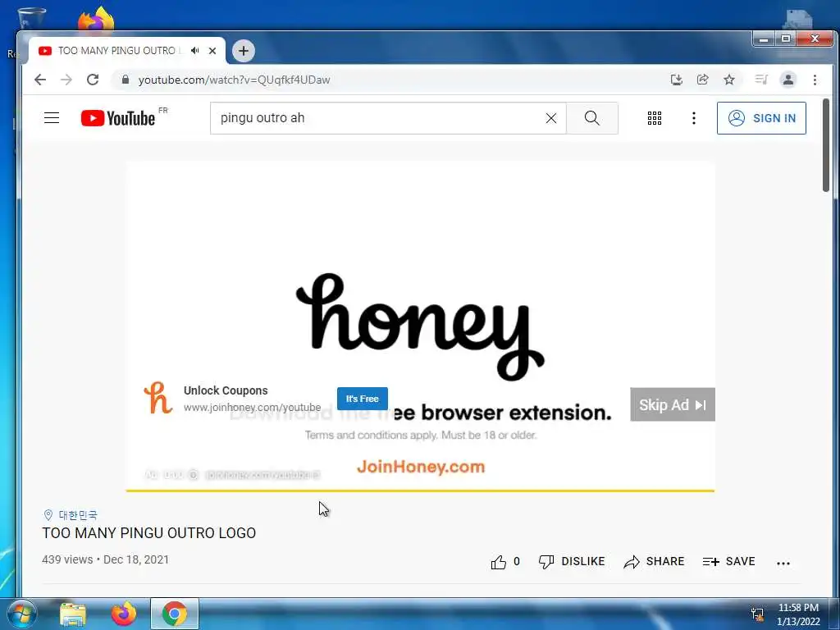Click the padlock site info icon
Viewport: 840px width, 630px height.
click(126, 80)
